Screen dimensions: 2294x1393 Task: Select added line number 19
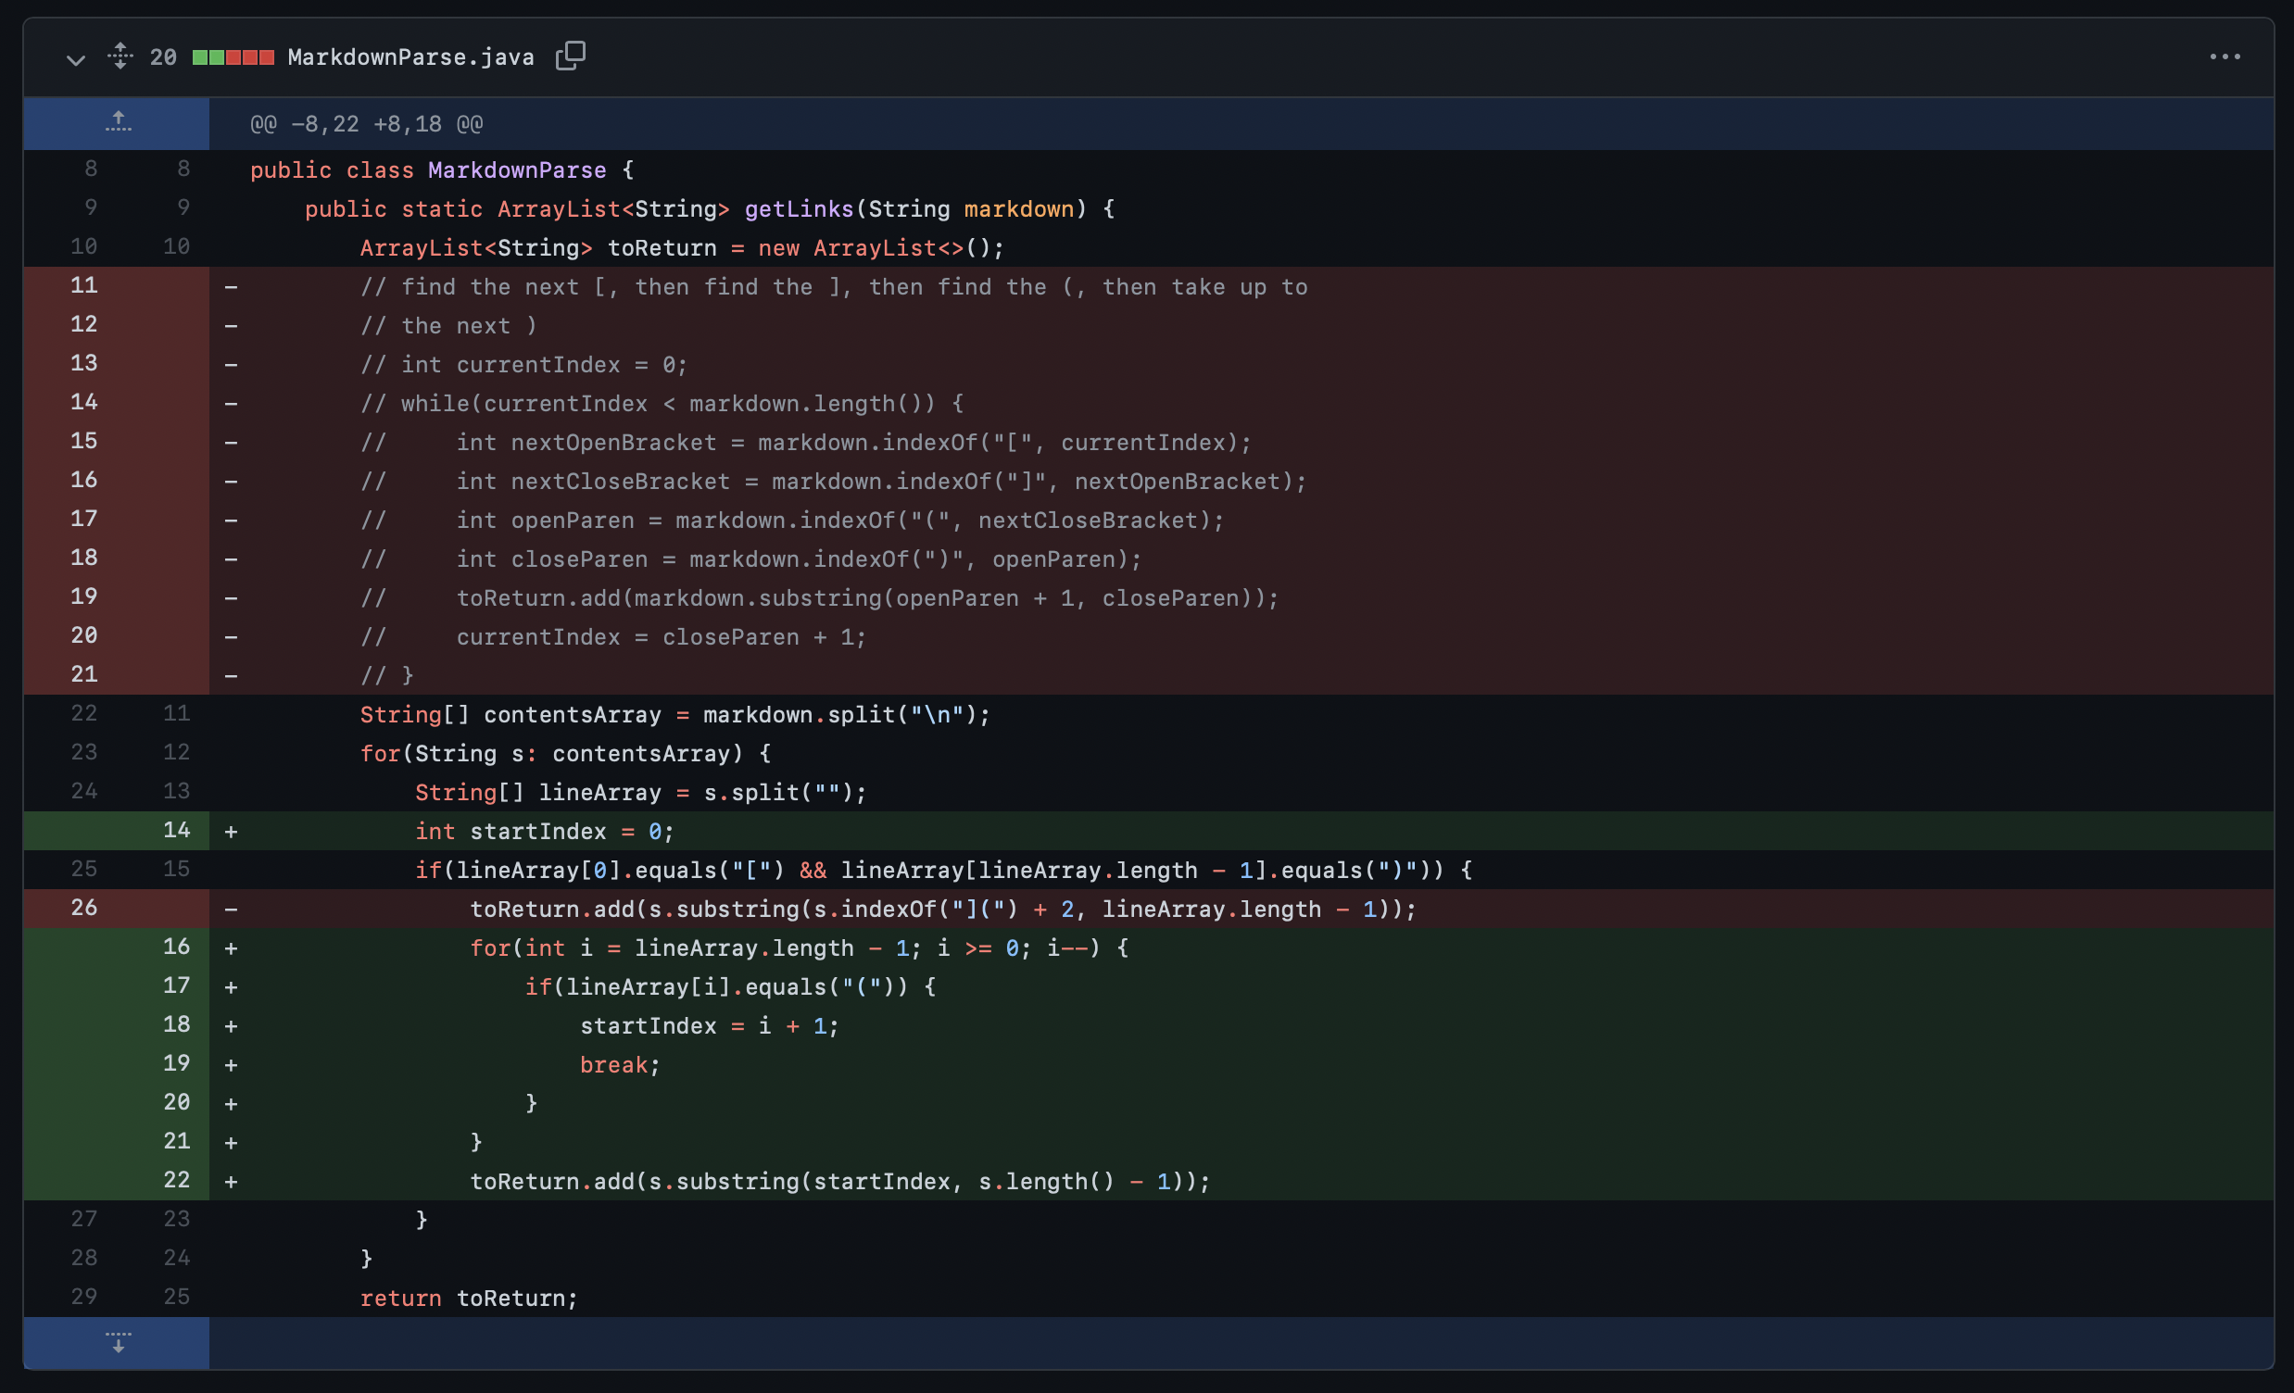pyautogui.click(x=176, y=1063)
